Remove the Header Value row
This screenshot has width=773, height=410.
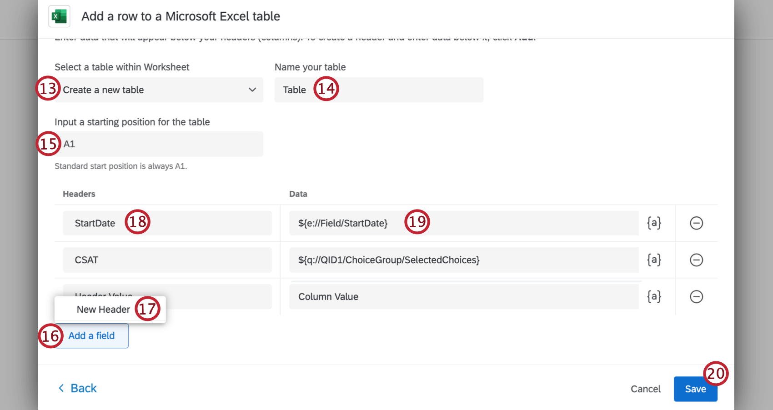point(697,297)
